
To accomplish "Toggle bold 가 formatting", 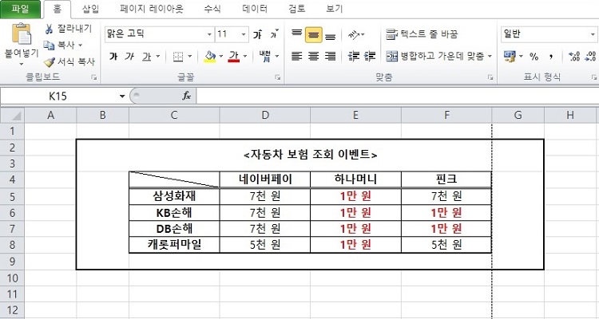I will 113,57.
